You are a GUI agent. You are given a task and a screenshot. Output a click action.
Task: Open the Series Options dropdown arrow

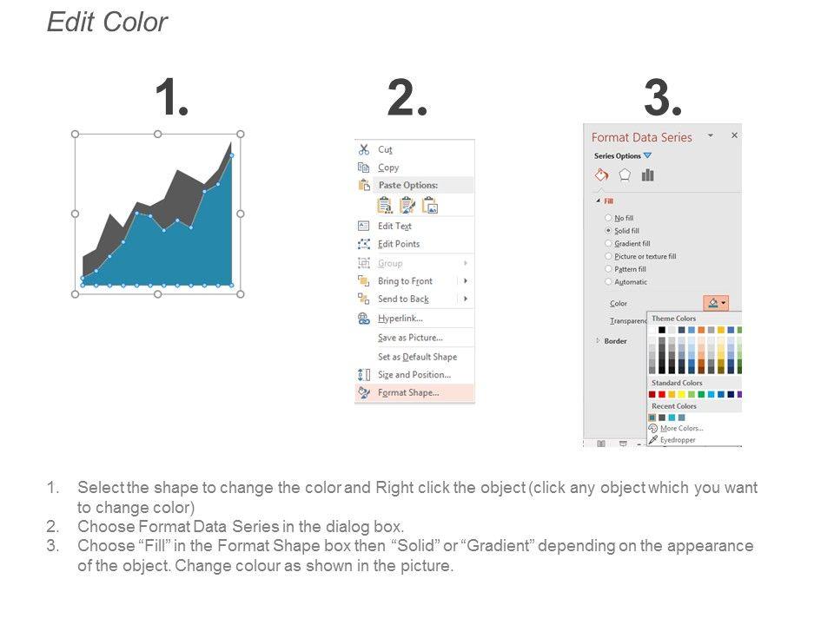pyautogui.click(x=647, y=156)
